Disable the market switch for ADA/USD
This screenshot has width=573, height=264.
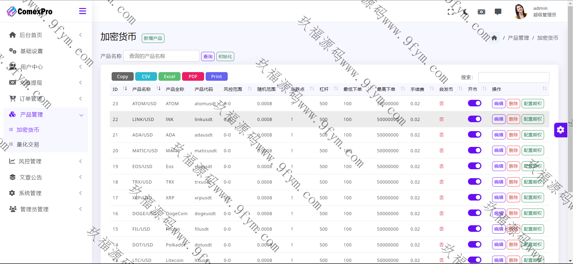(x=475, y=134)
